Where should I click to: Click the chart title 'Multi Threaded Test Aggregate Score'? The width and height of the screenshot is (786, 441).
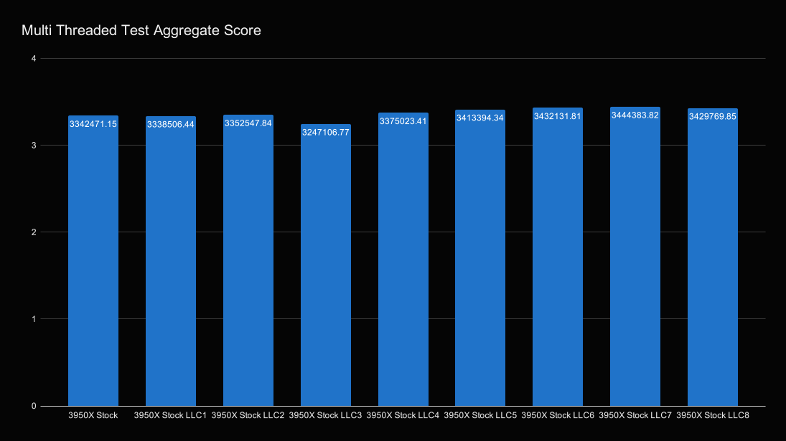coord(141,31)
